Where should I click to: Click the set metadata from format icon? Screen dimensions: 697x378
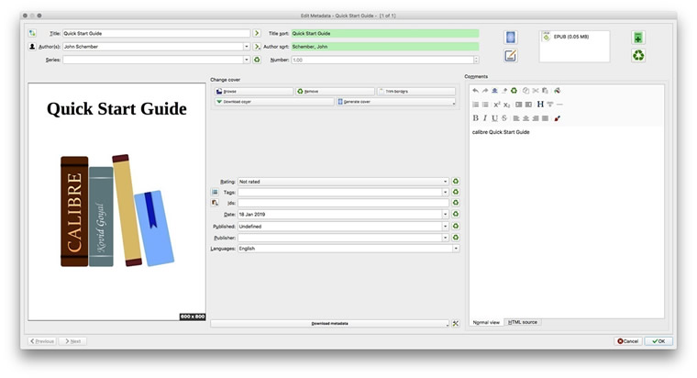point(510,56)
